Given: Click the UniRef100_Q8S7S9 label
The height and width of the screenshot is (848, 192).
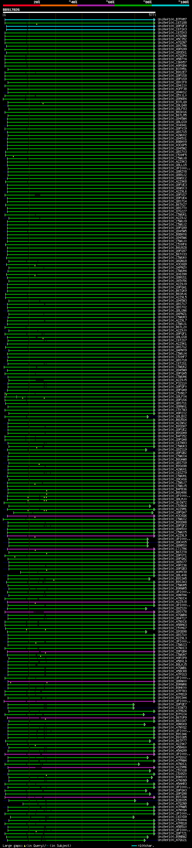Looking at the screenshot, I should pyautogui.click(x=172, y=463).
